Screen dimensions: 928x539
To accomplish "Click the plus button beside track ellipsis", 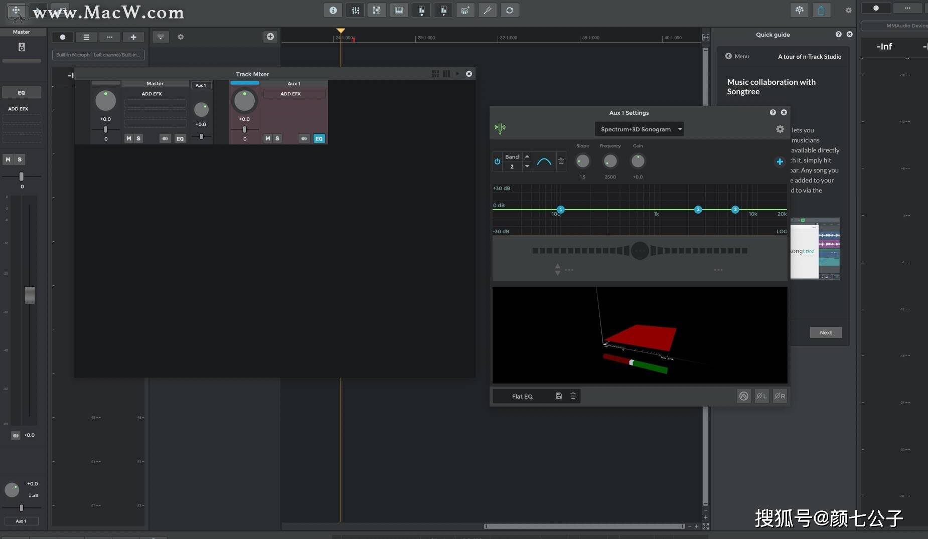I will [133, 37].
